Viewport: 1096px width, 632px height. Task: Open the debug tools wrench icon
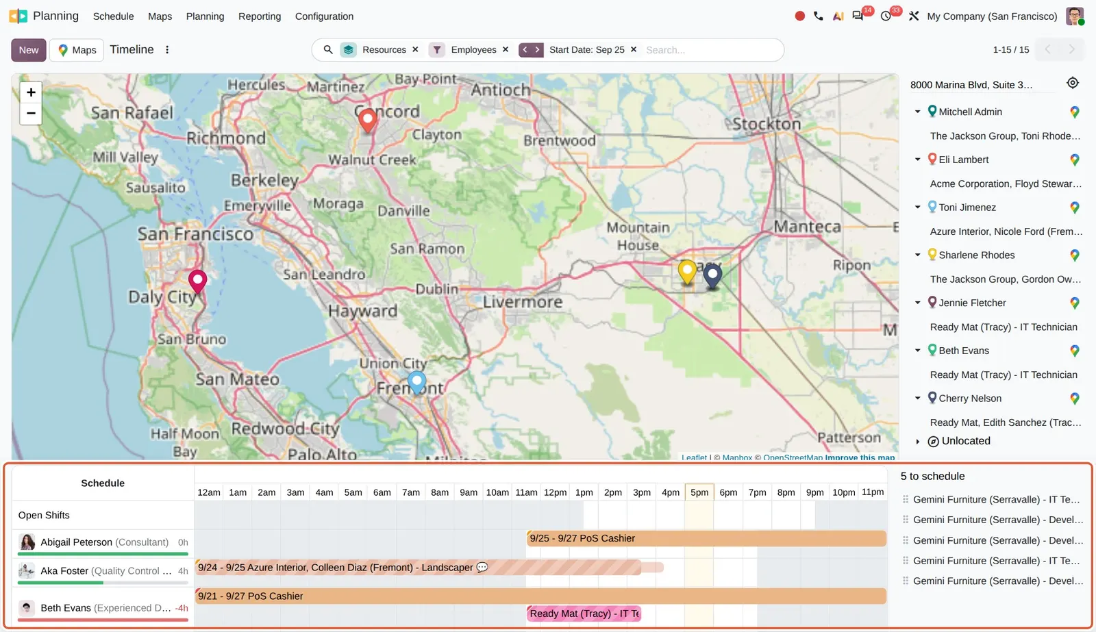click(x=914, y=16)
